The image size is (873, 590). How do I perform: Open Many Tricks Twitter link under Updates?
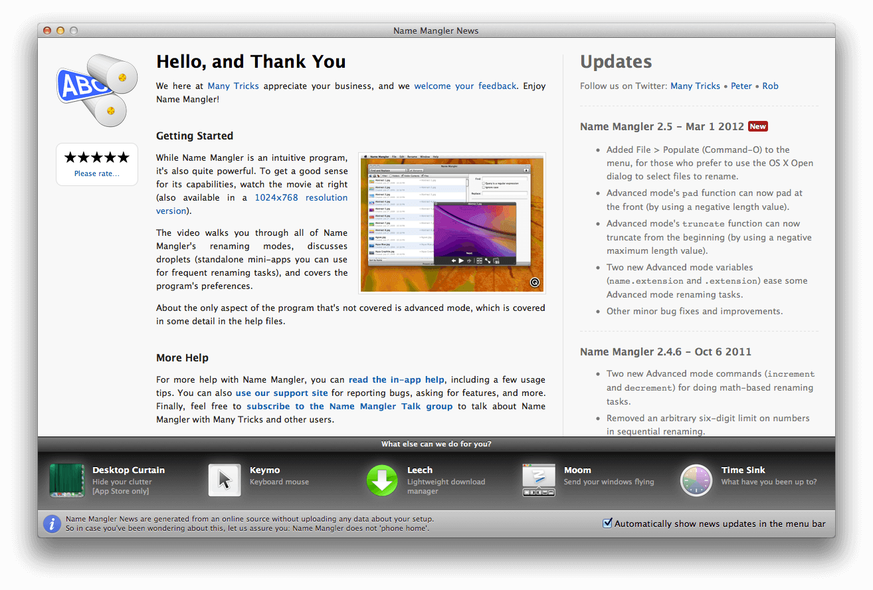tap(696, 86)
